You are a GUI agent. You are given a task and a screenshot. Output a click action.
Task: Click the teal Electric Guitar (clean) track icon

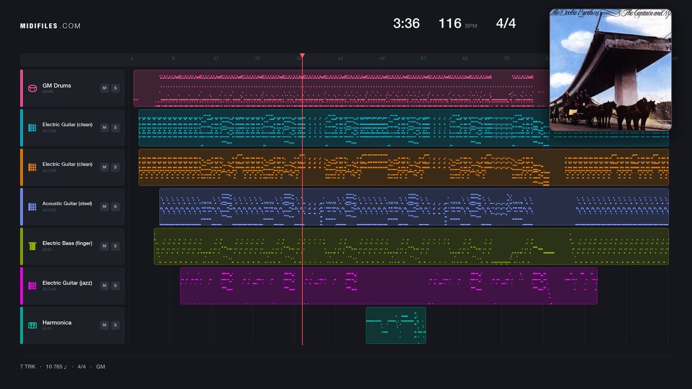click(32, 128)
